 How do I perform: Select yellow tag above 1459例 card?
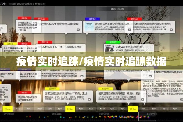(10, 44)
